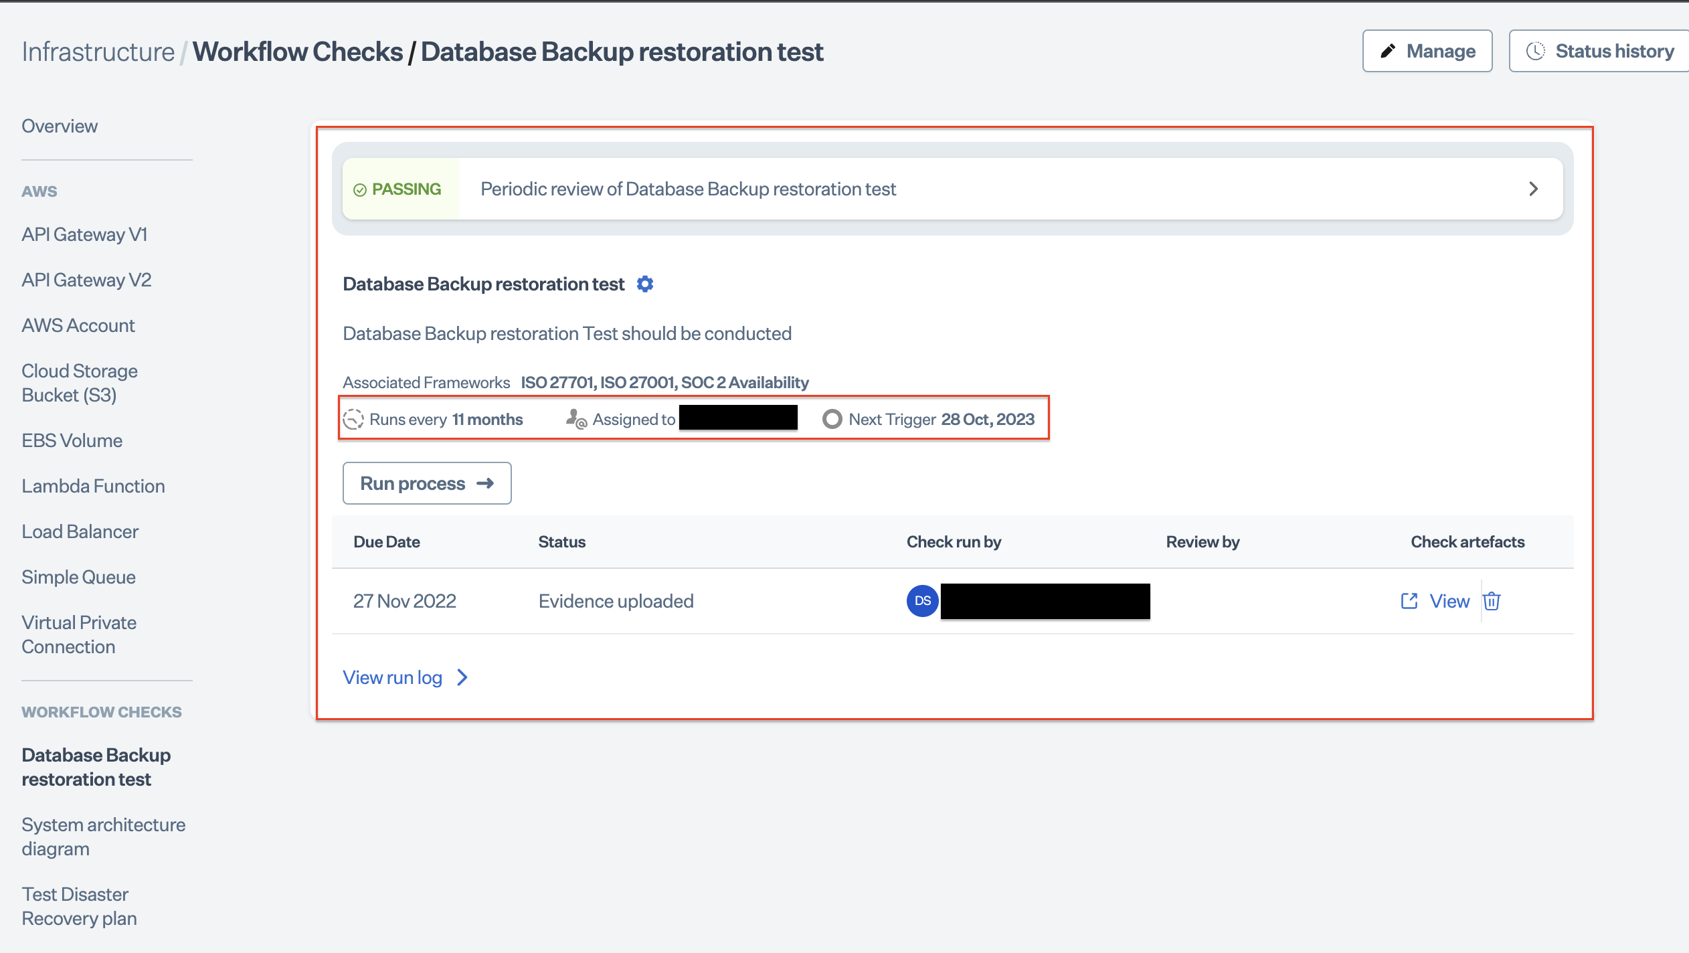Click the Next Trigger circle indicator
This screenshot has height=953, width=1689.
832,420
